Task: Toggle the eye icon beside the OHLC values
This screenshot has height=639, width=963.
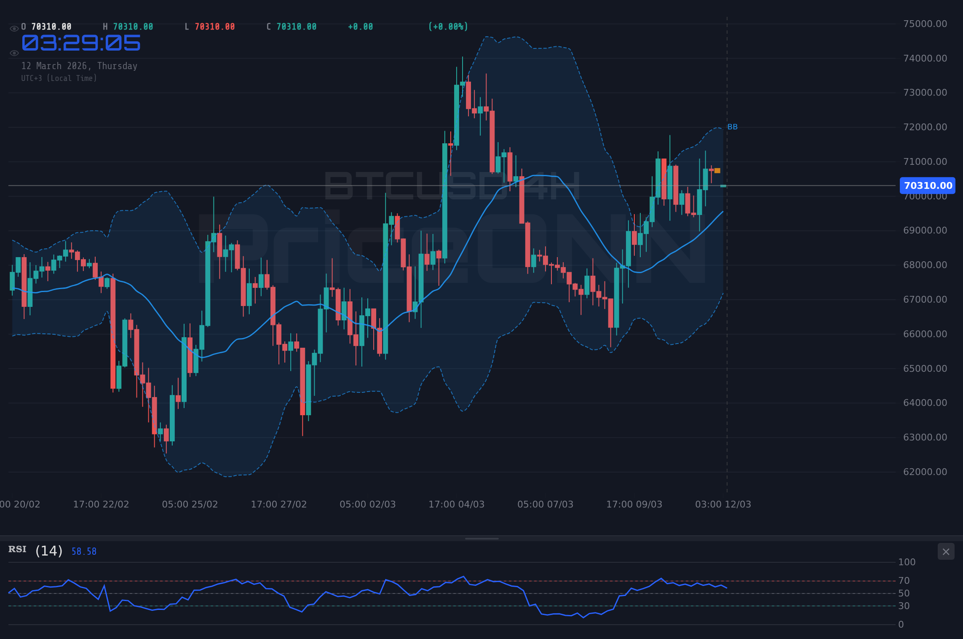Action: click(14, 29)
